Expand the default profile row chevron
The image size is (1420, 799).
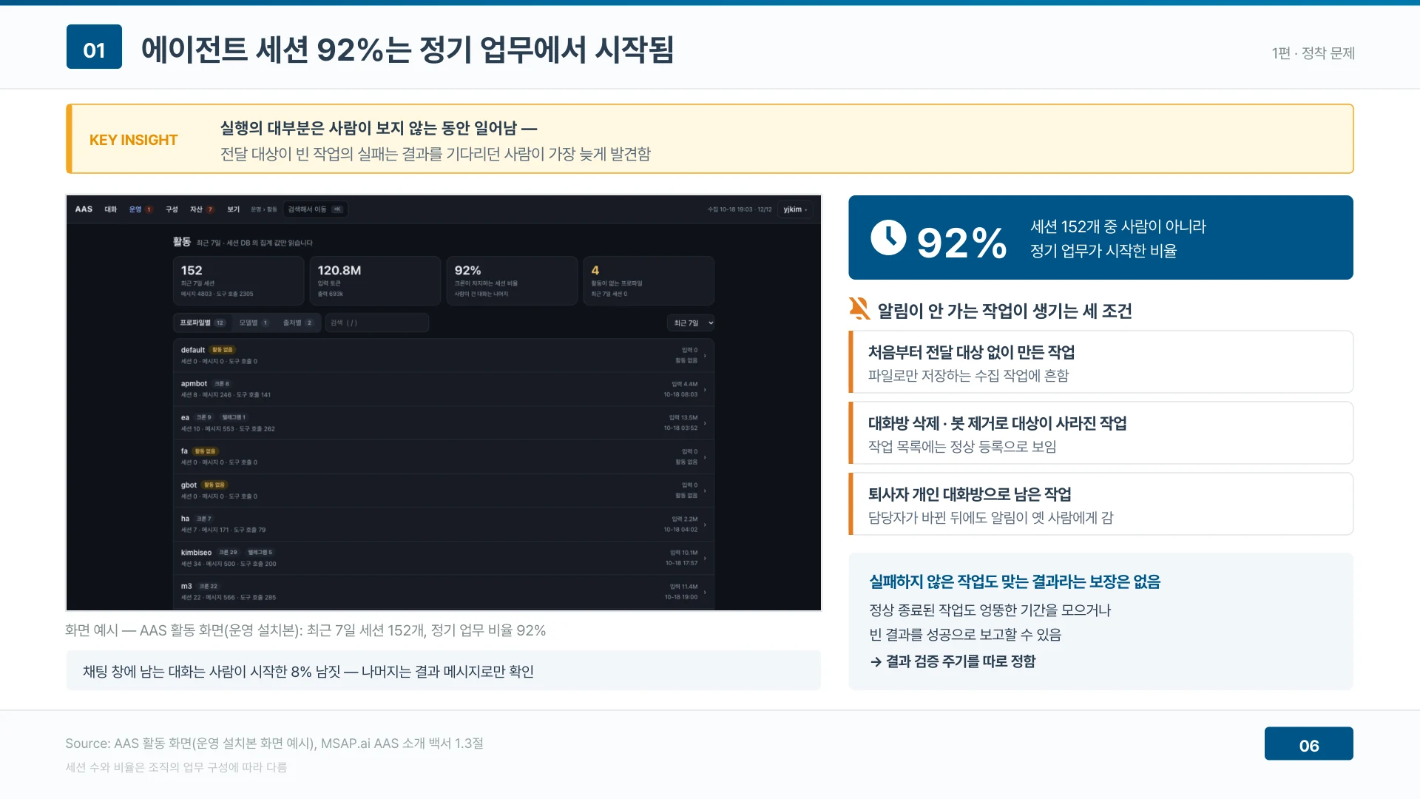tap(705, 355)
